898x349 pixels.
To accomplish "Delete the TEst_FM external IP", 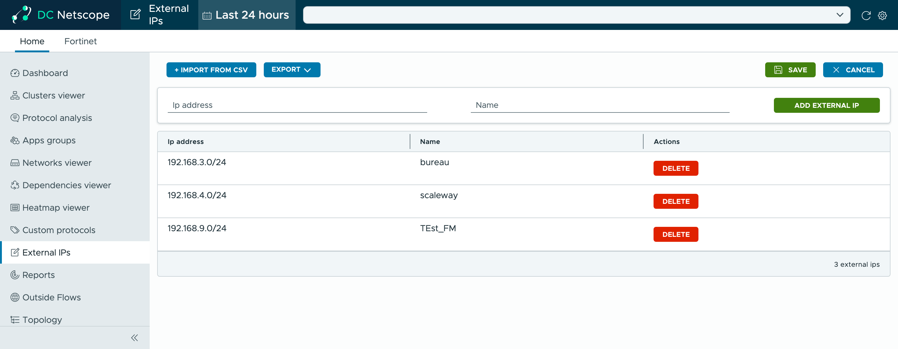I will 676,234.
